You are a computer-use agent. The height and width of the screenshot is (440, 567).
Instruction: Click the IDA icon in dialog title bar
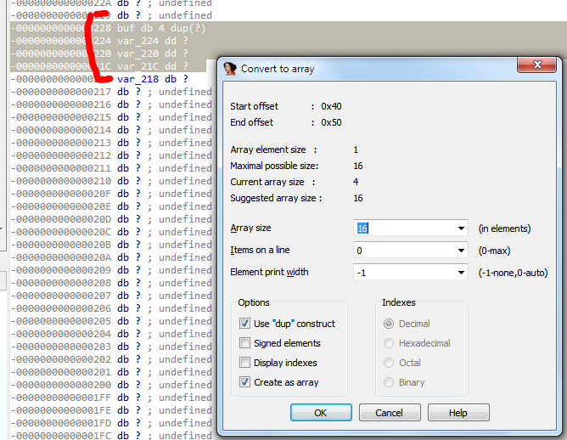229,69
